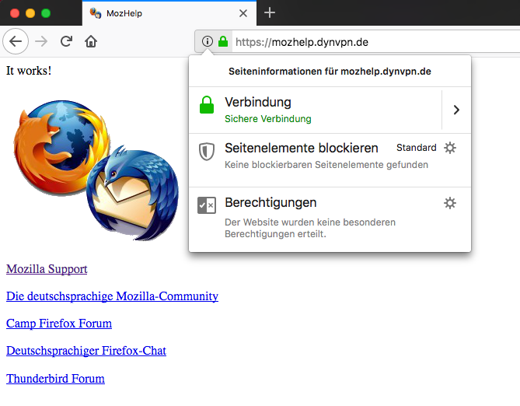Viewport: 520px width, 406px height.
Task: Click the green fullscreen window button
Action: tap(46, 13)
